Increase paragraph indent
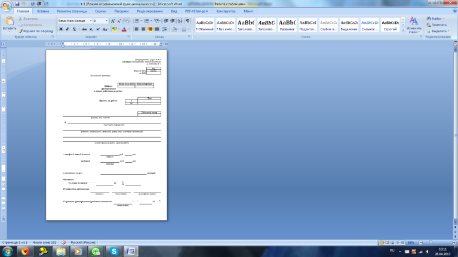 tap(173, 21)
